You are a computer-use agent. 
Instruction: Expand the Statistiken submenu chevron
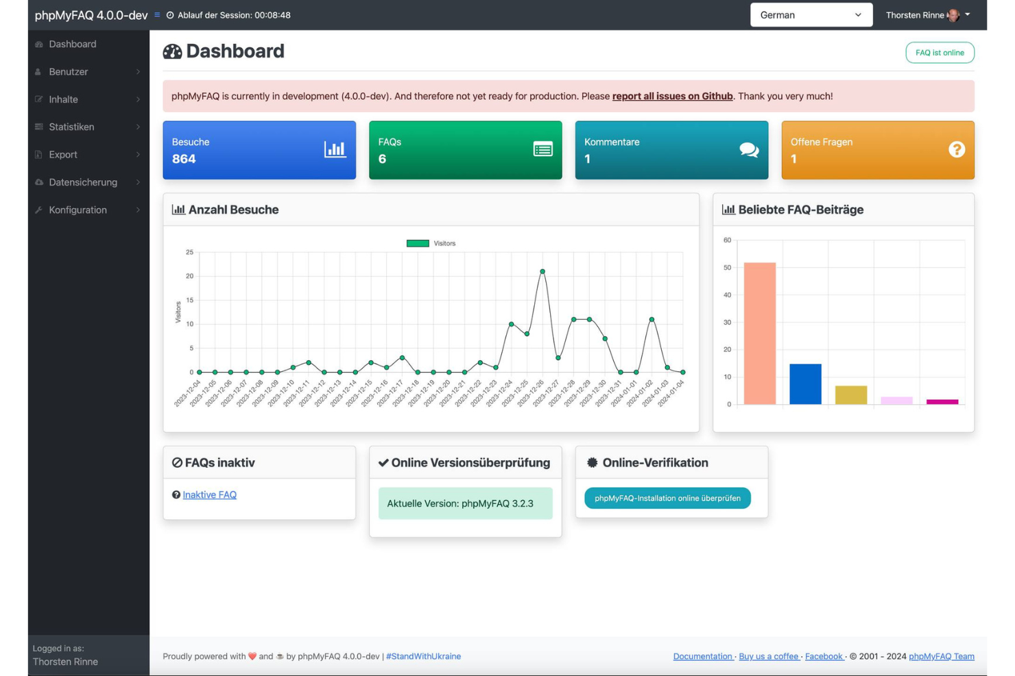pos(138,127)
